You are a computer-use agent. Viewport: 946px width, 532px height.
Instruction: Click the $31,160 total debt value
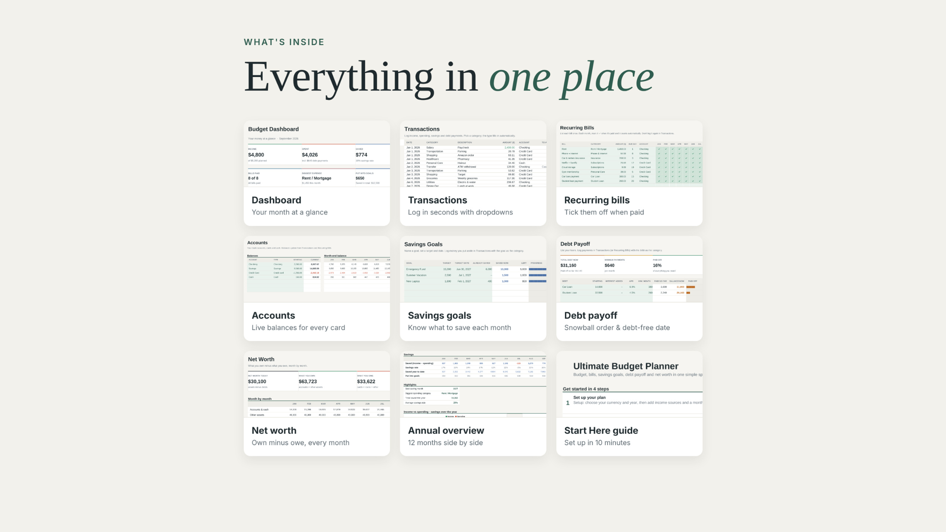(x=568, y=265)
